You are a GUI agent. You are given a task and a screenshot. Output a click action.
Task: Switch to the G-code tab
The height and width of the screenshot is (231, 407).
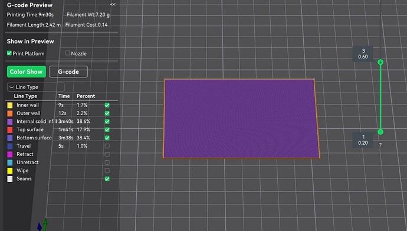(68, 71)
